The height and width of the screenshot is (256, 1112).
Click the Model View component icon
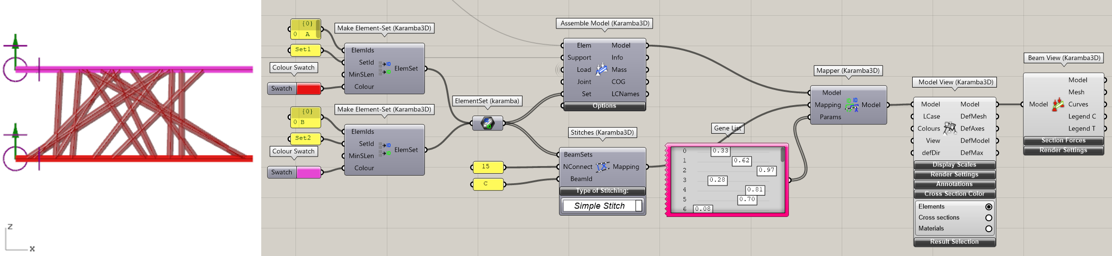coord(950,128)
